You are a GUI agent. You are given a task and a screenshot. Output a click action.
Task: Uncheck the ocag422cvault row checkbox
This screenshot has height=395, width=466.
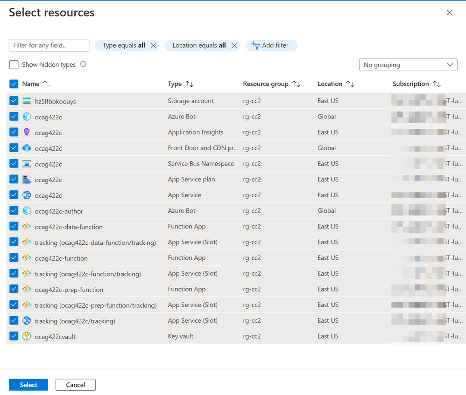tap(14, 336)
